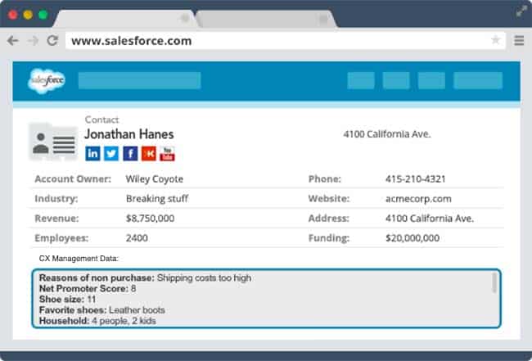Click the Address row value 4100 California Ave.
Screen dimensions: 532x361
coord(430,219)
